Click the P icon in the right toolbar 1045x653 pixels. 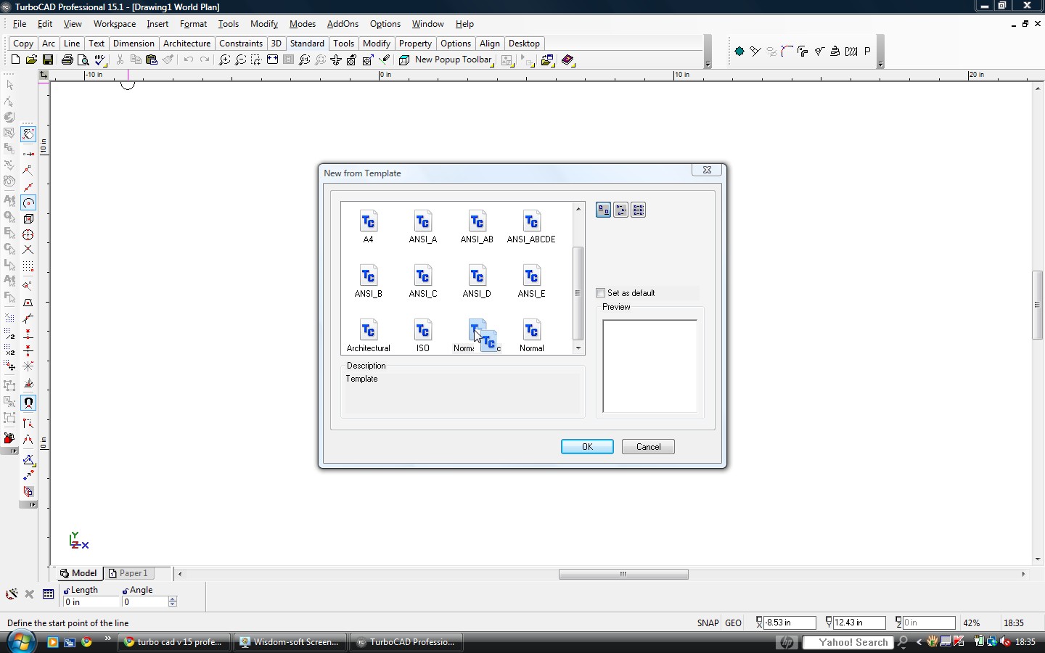(867, 52)
